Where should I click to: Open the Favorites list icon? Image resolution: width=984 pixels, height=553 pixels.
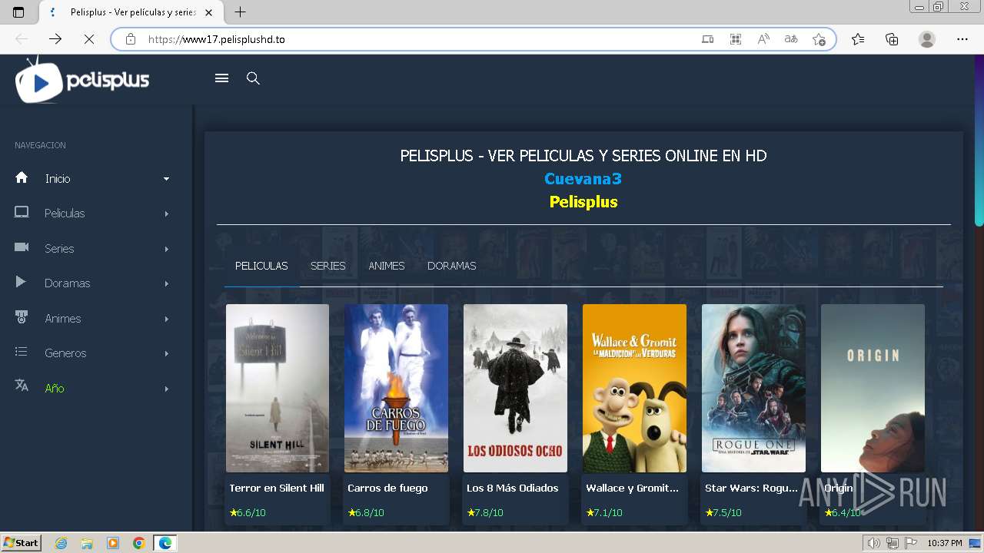pyautogui.click(x=858, y=39)
